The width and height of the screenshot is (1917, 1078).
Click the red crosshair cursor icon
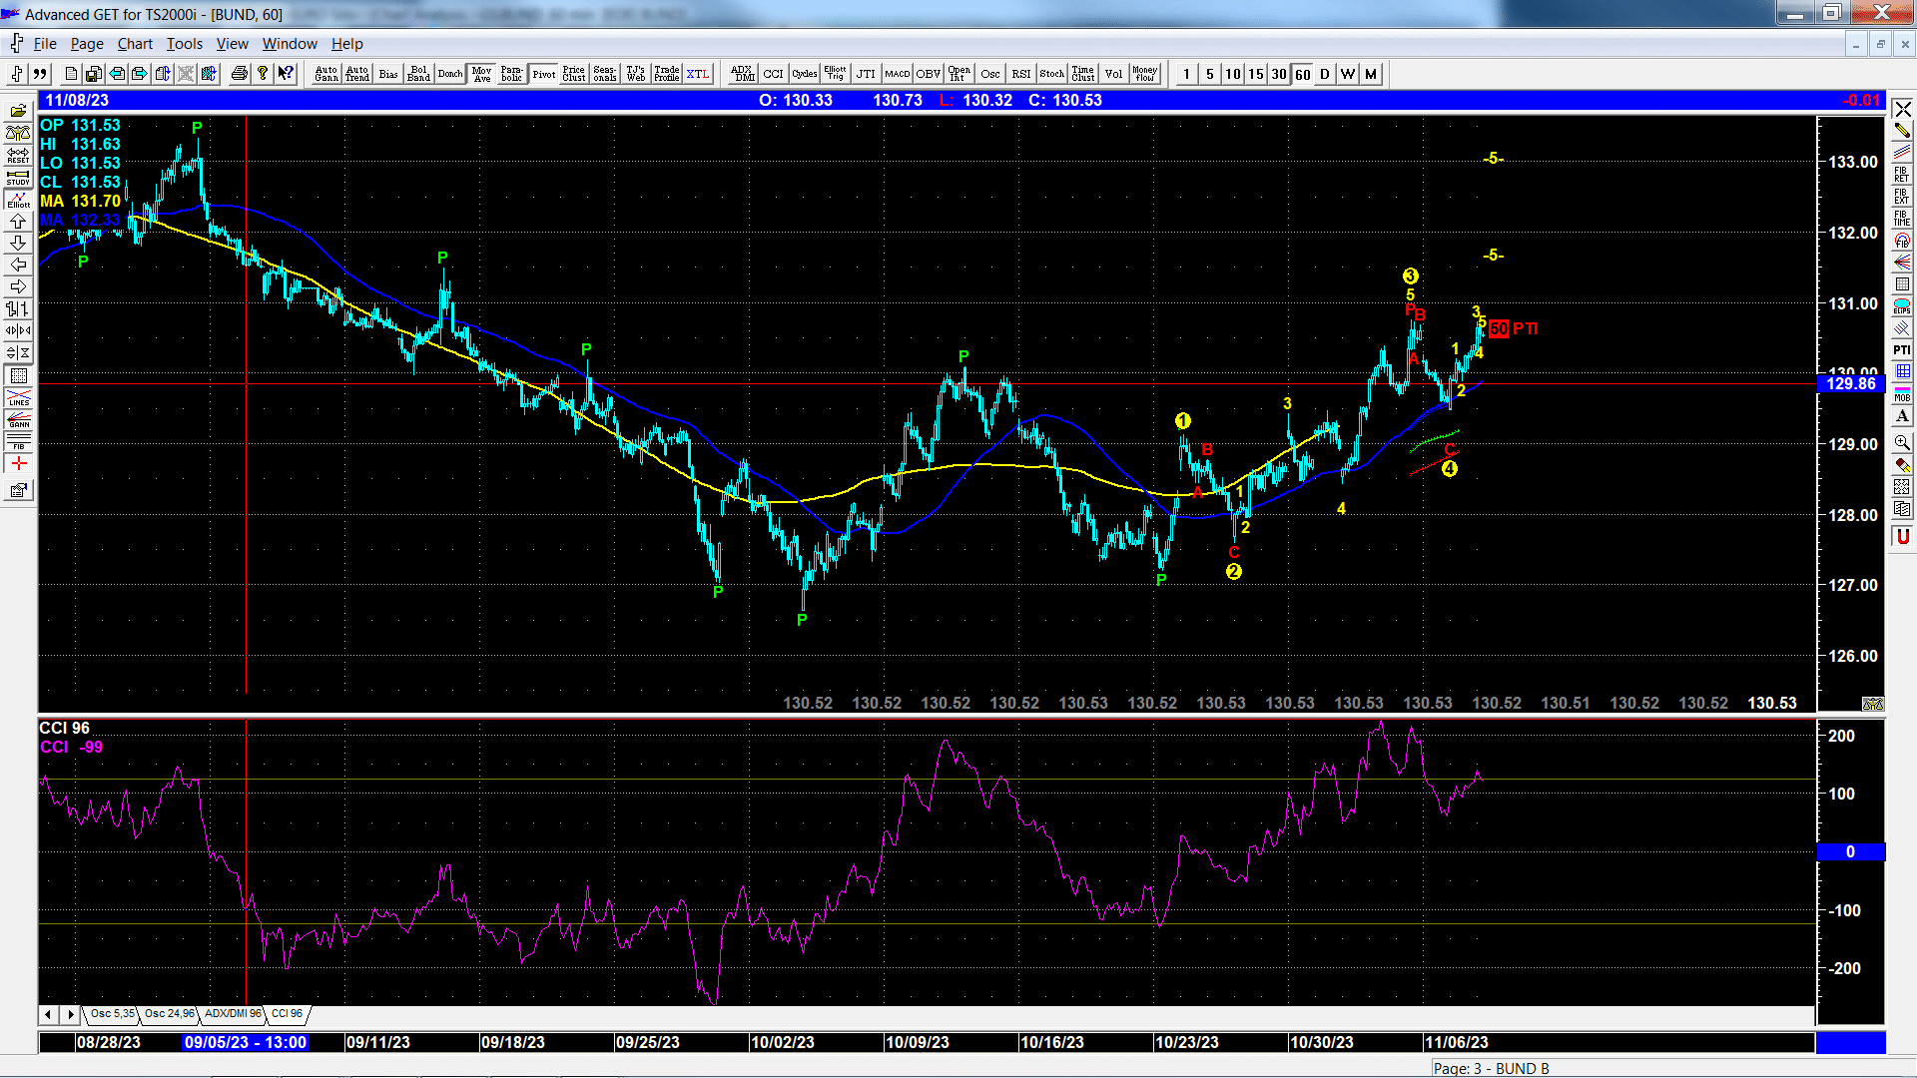(18, 464)
